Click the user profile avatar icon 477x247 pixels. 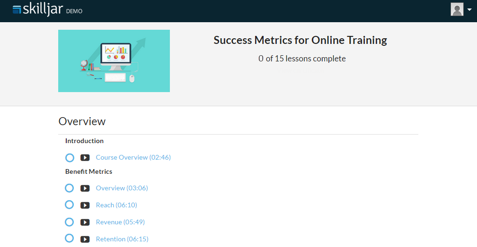click(x=457, y=9)
